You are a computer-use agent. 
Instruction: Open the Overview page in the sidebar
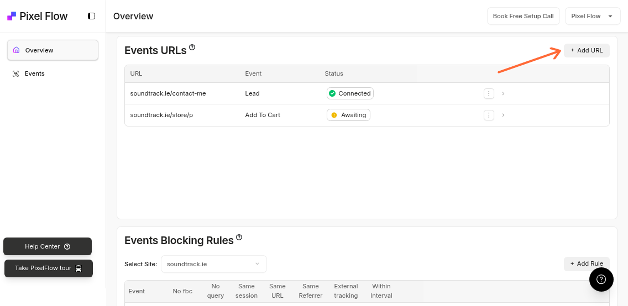(53, 50)
